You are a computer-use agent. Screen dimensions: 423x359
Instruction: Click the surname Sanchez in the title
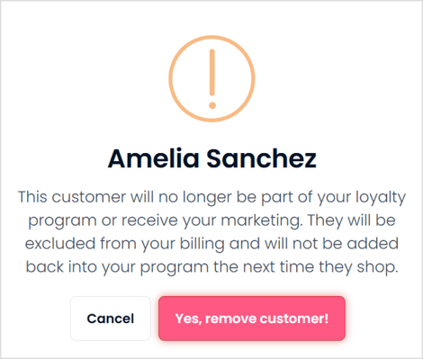261,158
